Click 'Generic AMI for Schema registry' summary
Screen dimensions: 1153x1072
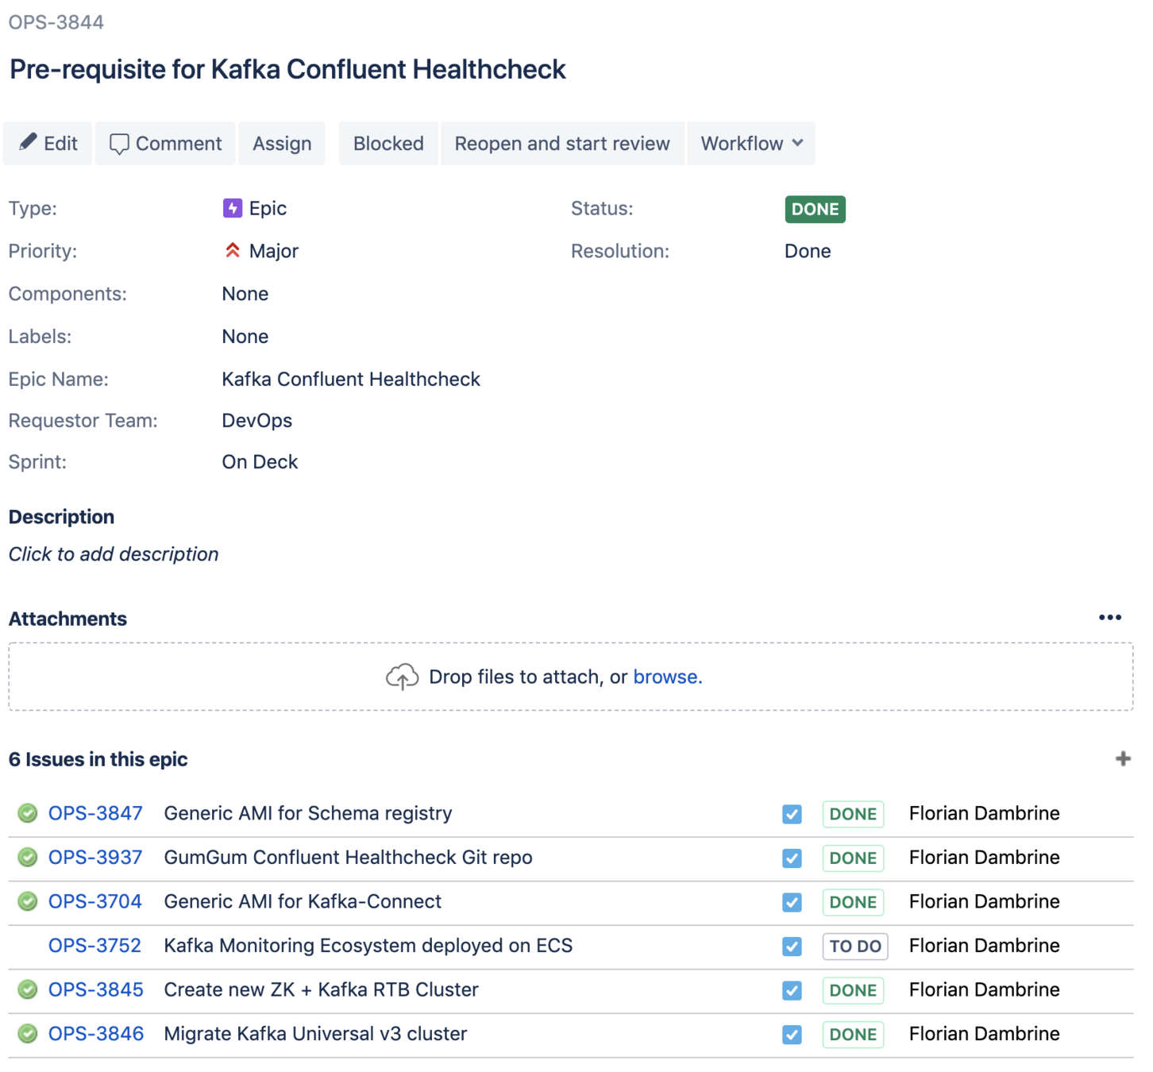coord(308,813)
